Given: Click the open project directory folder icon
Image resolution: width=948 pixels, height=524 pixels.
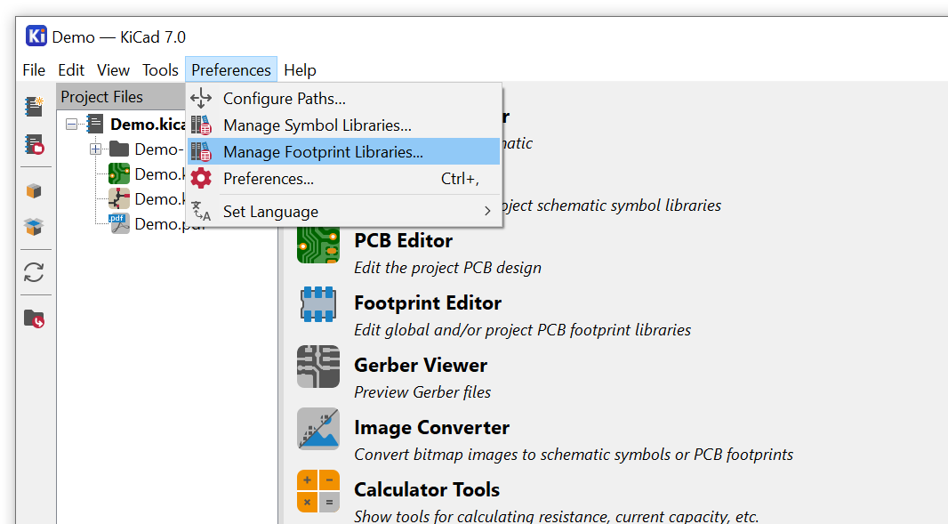Looking at the screenshot, I should tap(34, 318).
